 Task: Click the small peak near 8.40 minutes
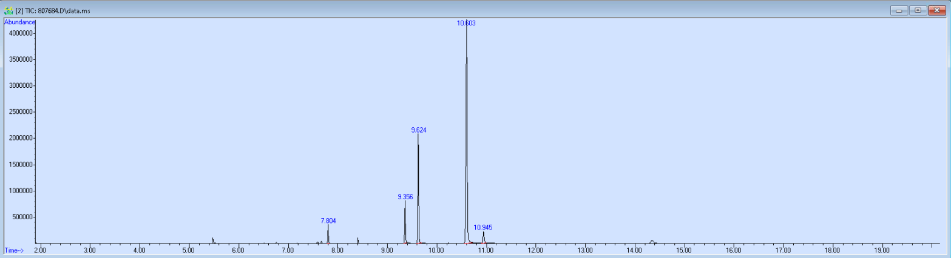[358, 240]
